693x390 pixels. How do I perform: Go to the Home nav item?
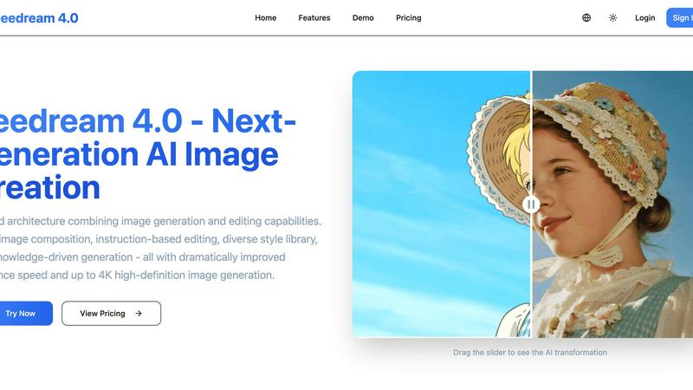click(266, 17)
